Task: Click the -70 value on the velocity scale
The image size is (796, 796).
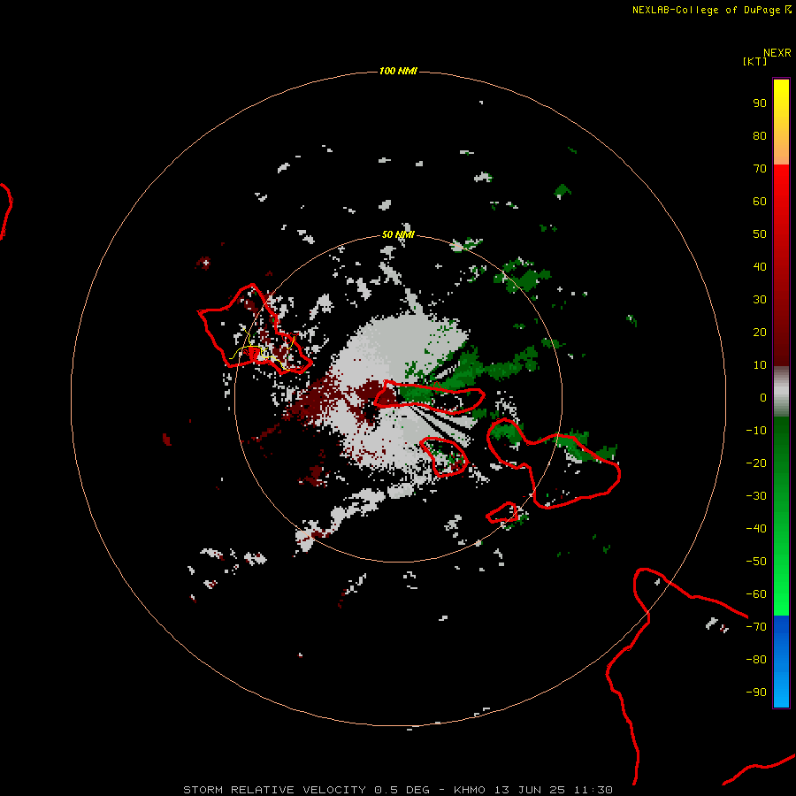Action: click(756, 627)
